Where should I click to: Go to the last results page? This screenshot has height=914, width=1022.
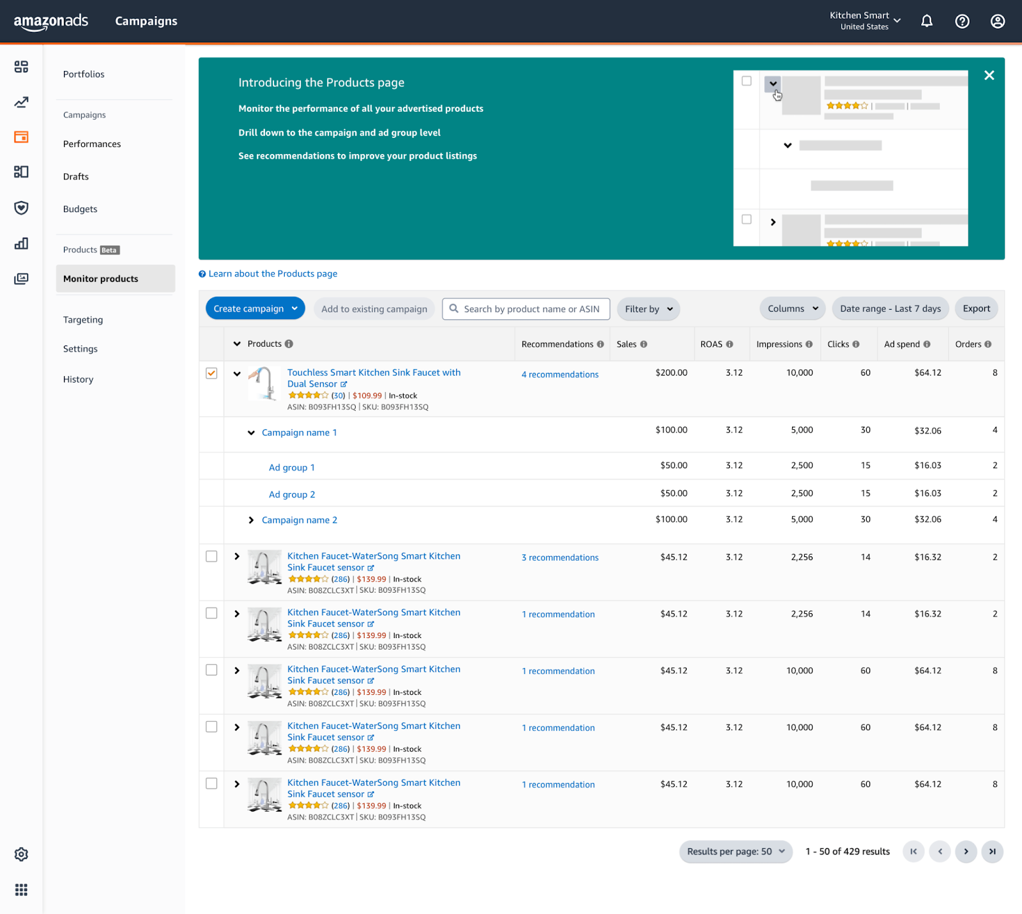point(992,851)
